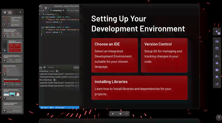The height and width of the screenshot is (123, 222).
Task: Expand the card style dropdown arrow
Action: 49,8
